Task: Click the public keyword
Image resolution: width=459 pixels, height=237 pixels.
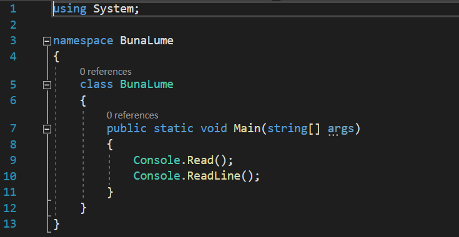Action: coord(126,129)
